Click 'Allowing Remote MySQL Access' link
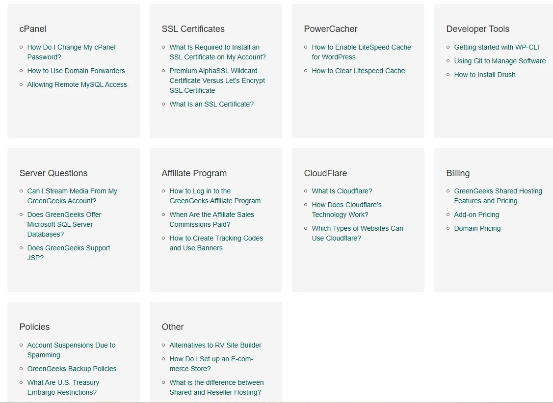The height and width of the screenshot is (403, 553). coord(77,85)
